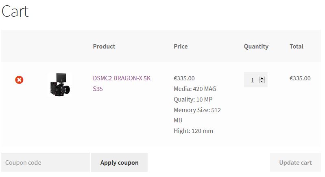Remove the DSMC2 DRAGON-X item from cart

(19, 80)
